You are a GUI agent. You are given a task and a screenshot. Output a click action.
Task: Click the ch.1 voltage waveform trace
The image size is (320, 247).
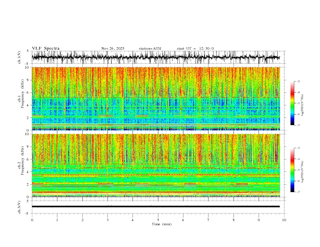156,57
